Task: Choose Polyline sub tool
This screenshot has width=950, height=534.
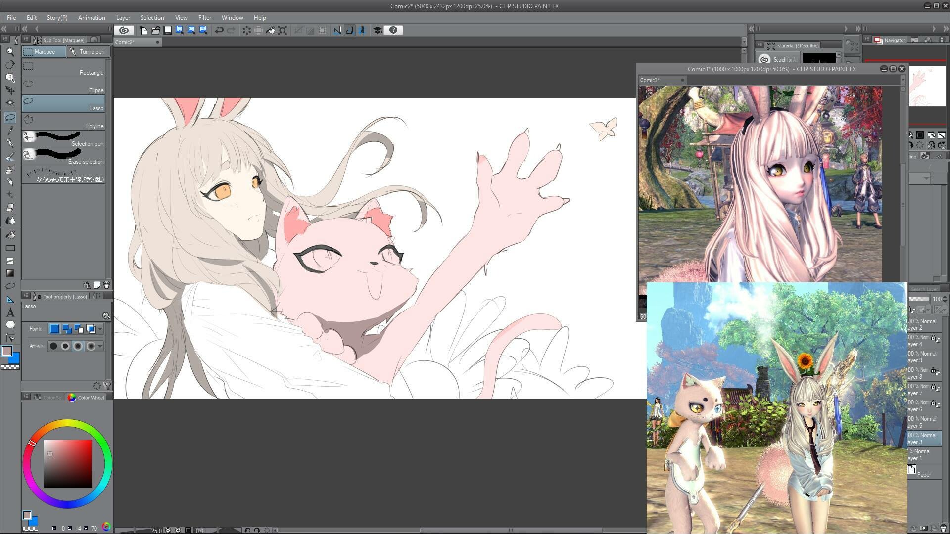Action: tap(63, 122)
